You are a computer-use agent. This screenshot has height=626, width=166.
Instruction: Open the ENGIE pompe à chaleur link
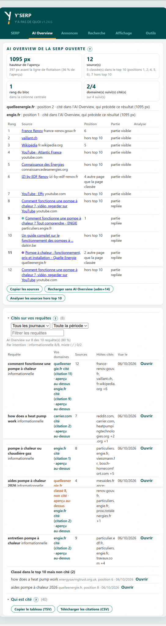(51, 221)
